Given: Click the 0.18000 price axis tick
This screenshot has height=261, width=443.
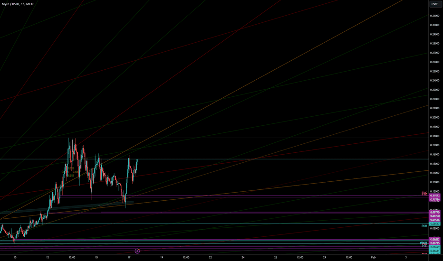Looking at the screenshot, I should pos(434,136).
